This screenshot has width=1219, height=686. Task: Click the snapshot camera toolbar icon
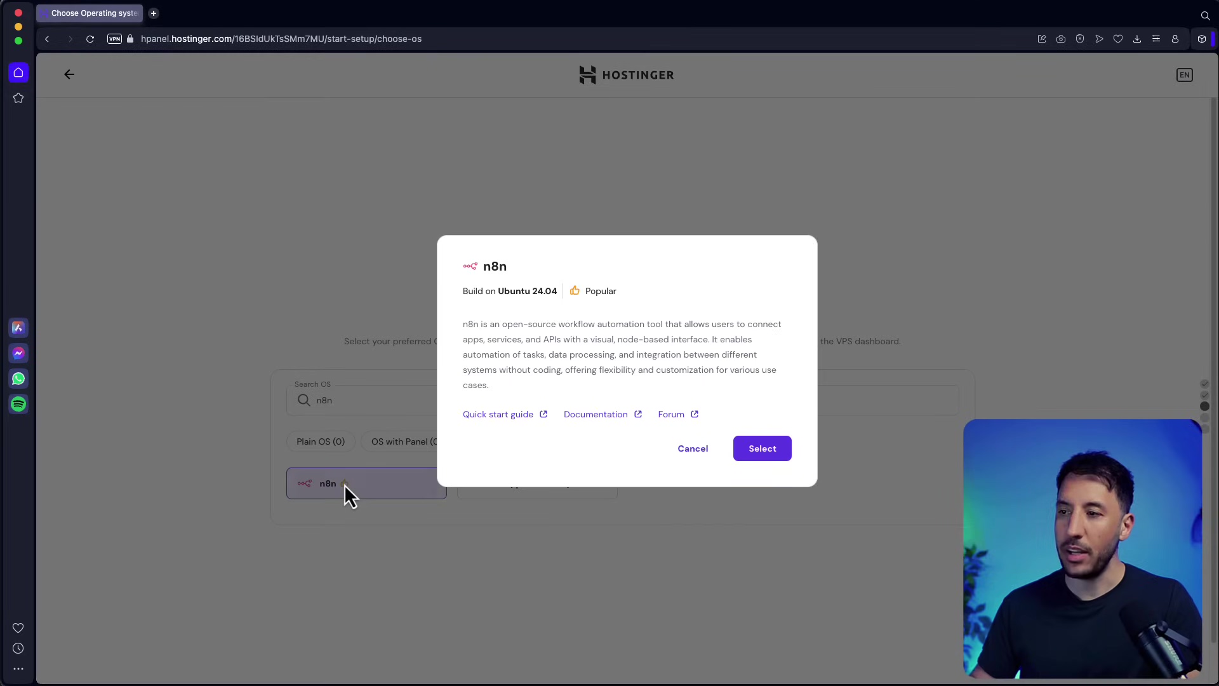[x=1061, y=39]
